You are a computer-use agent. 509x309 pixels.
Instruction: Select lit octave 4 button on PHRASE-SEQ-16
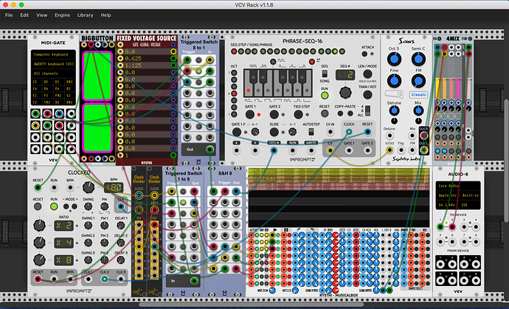point(234,94)
